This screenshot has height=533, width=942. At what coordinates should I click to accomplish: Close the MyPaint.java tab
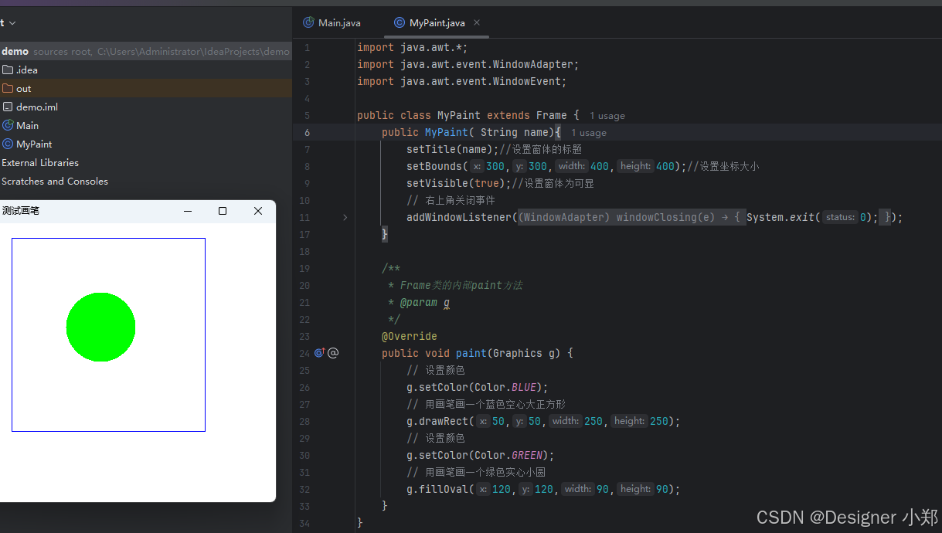[x=477, y=22]
